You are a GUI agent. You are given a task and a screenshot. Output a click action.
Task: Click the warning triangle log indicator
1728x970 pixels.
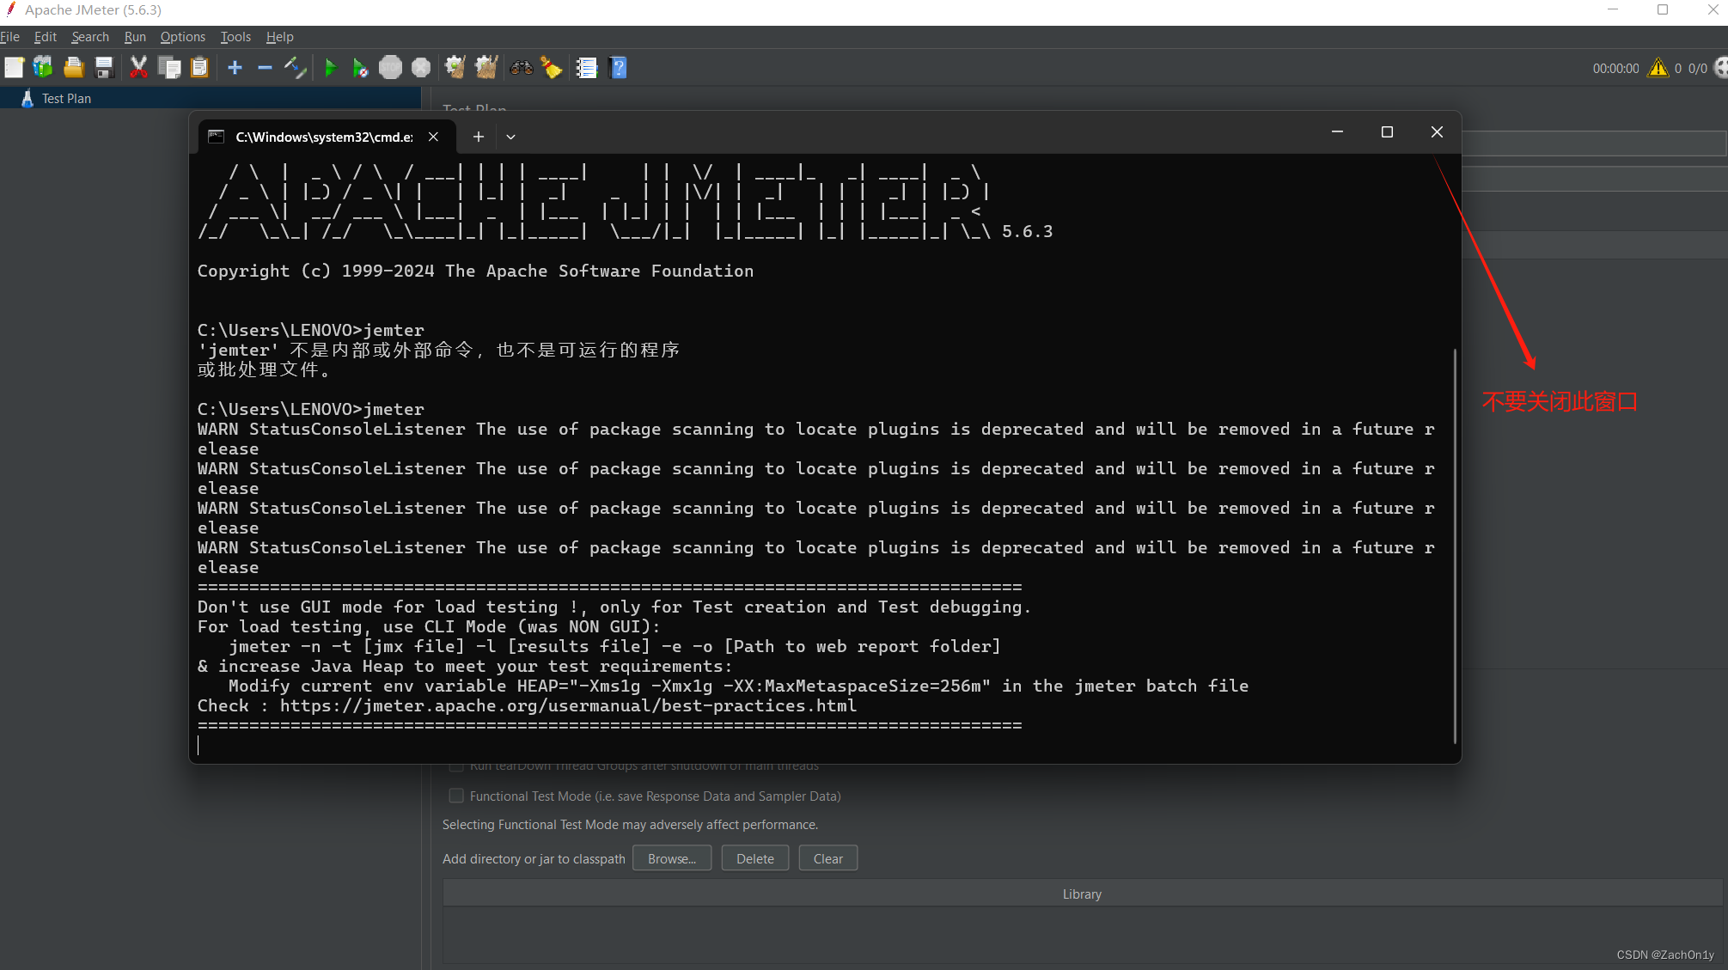(1658, 68)
